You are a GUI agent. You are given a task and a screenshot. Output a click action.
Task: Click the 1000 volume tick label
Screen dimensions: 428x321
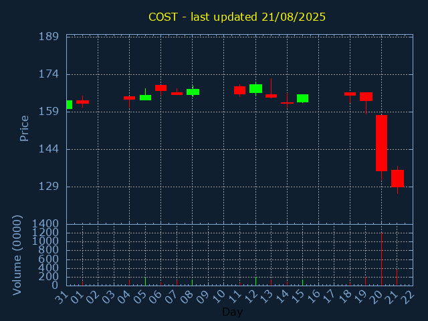tap(45, 241)
